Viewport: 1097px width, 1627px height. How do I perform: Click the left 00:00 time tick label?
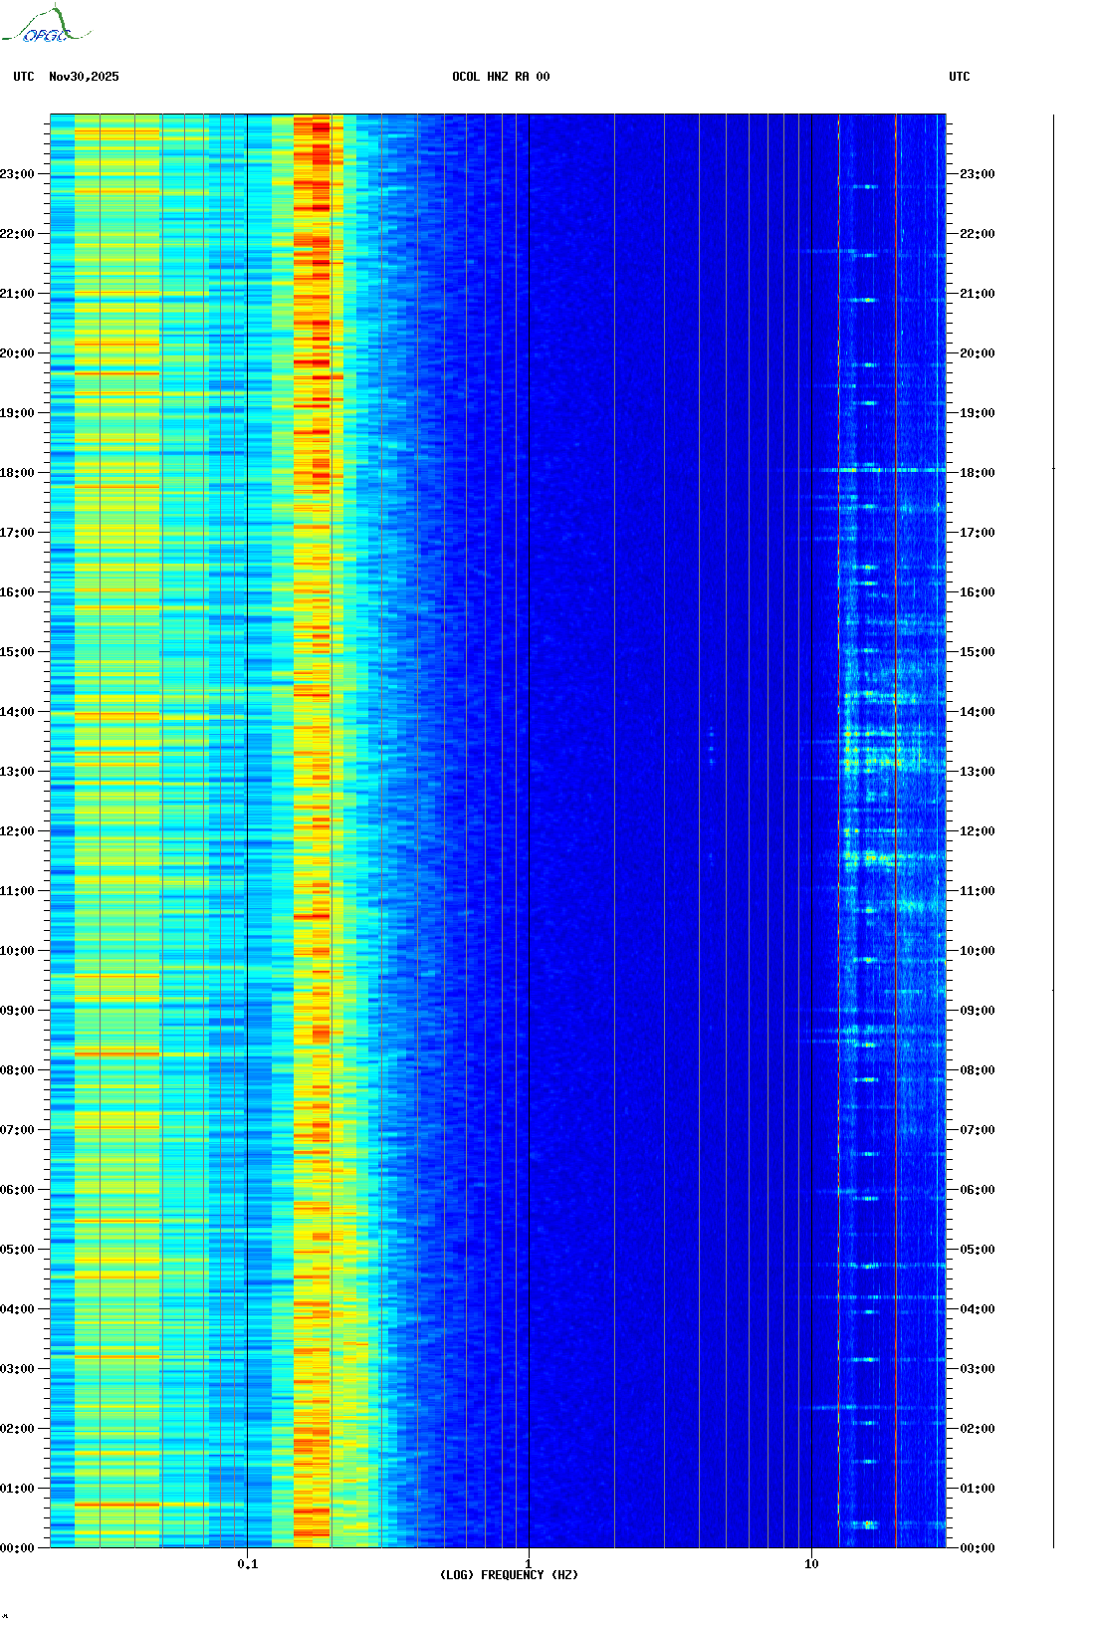click(17, 1548)
